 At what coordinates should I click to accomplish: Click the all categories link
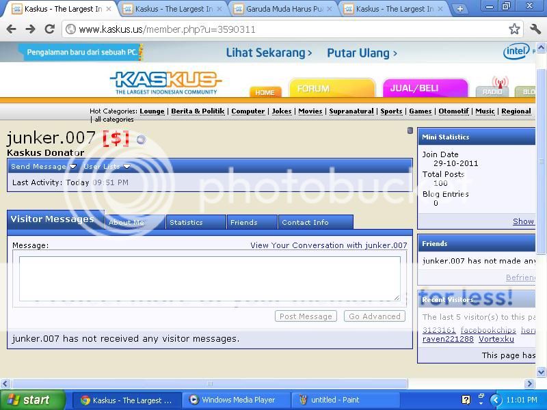114,119
